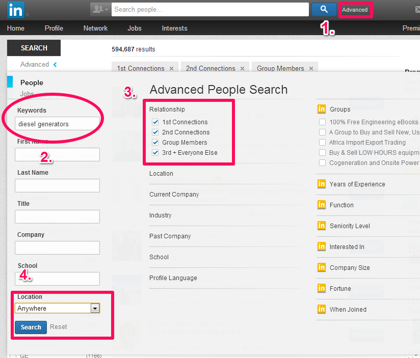Screen dimensions: 420x358
Task: Select the People search category
Action: pos(32,82)
